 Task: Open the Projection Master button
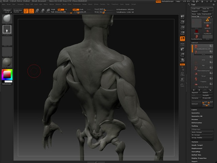pyautogui.click(x=18, y=11)
